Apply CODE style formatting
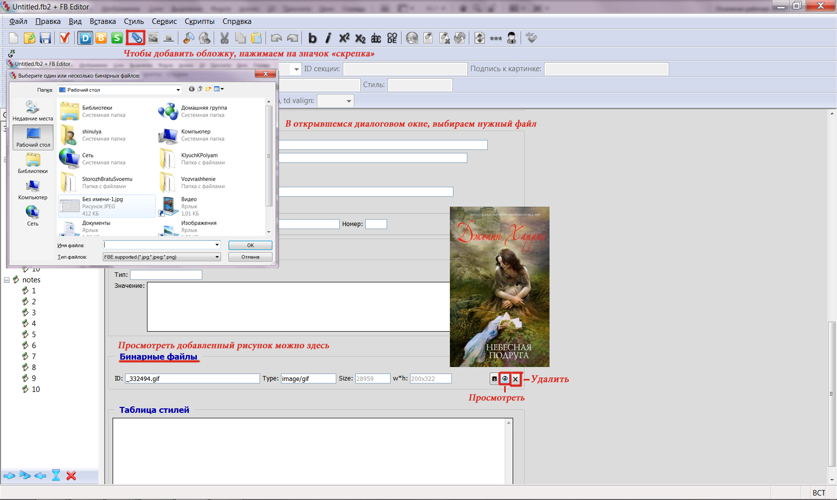This screenshot has height=500, width=837. pyautogui.click(x=392, y=38)
